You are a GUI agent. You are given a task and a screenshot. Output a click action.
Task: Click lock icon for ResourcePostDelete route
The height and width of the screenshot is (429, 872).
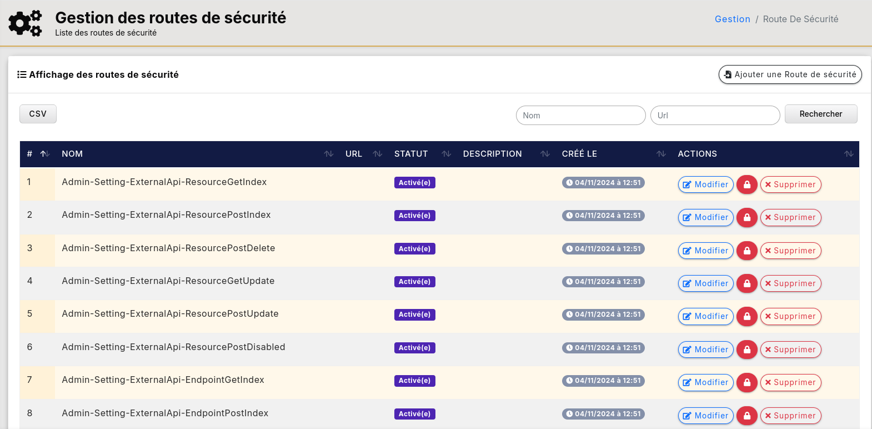pos(746,251)
